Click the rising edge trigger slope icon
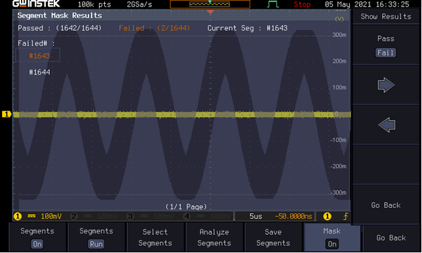The image size is (422, 253). 345,216
